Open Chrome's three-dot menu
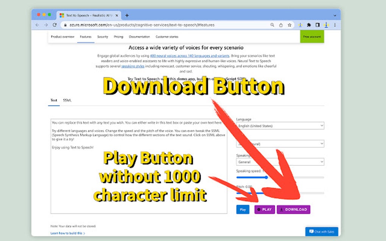 pyautogui.click(x=335, y=25)
